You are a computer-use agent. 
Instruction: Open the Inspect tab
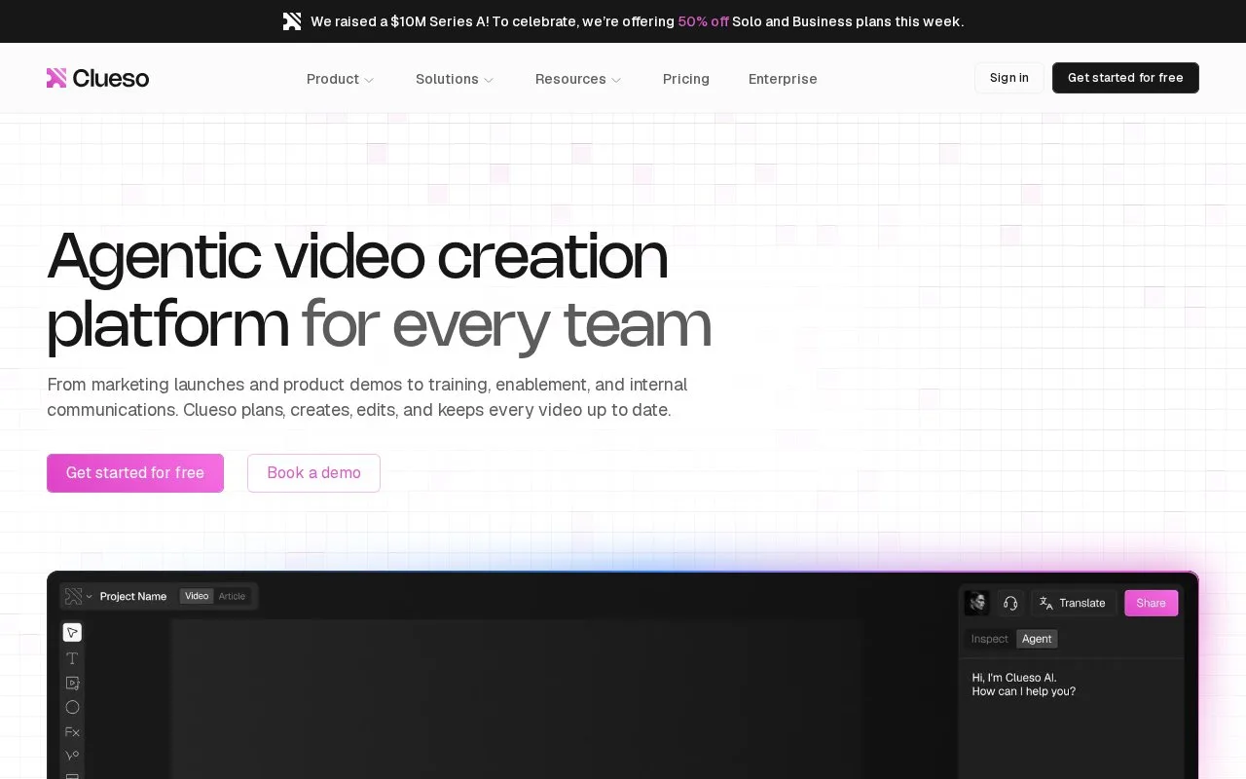[990, 639]
